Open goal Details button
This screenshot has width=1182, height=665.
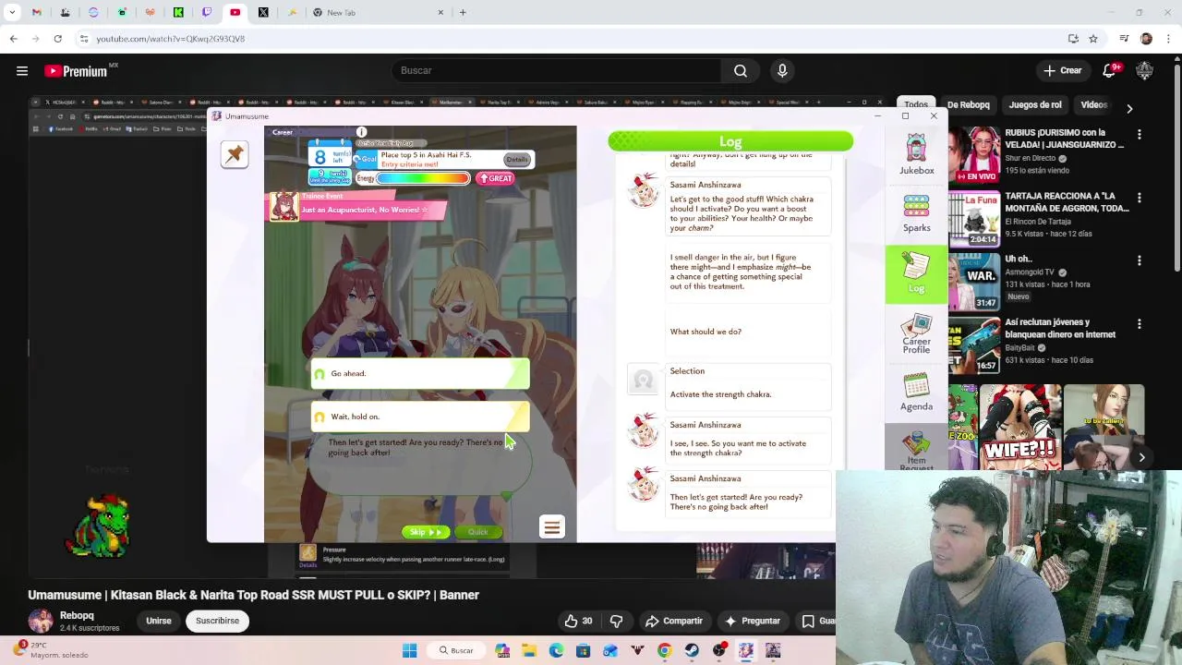point(516,160)
